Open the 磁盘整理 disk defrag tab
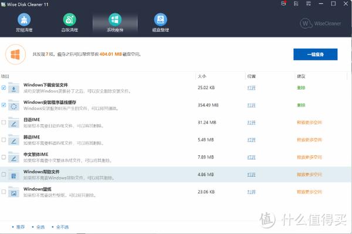This screenshot has width=352, height=234. click(x=161, y=22)
